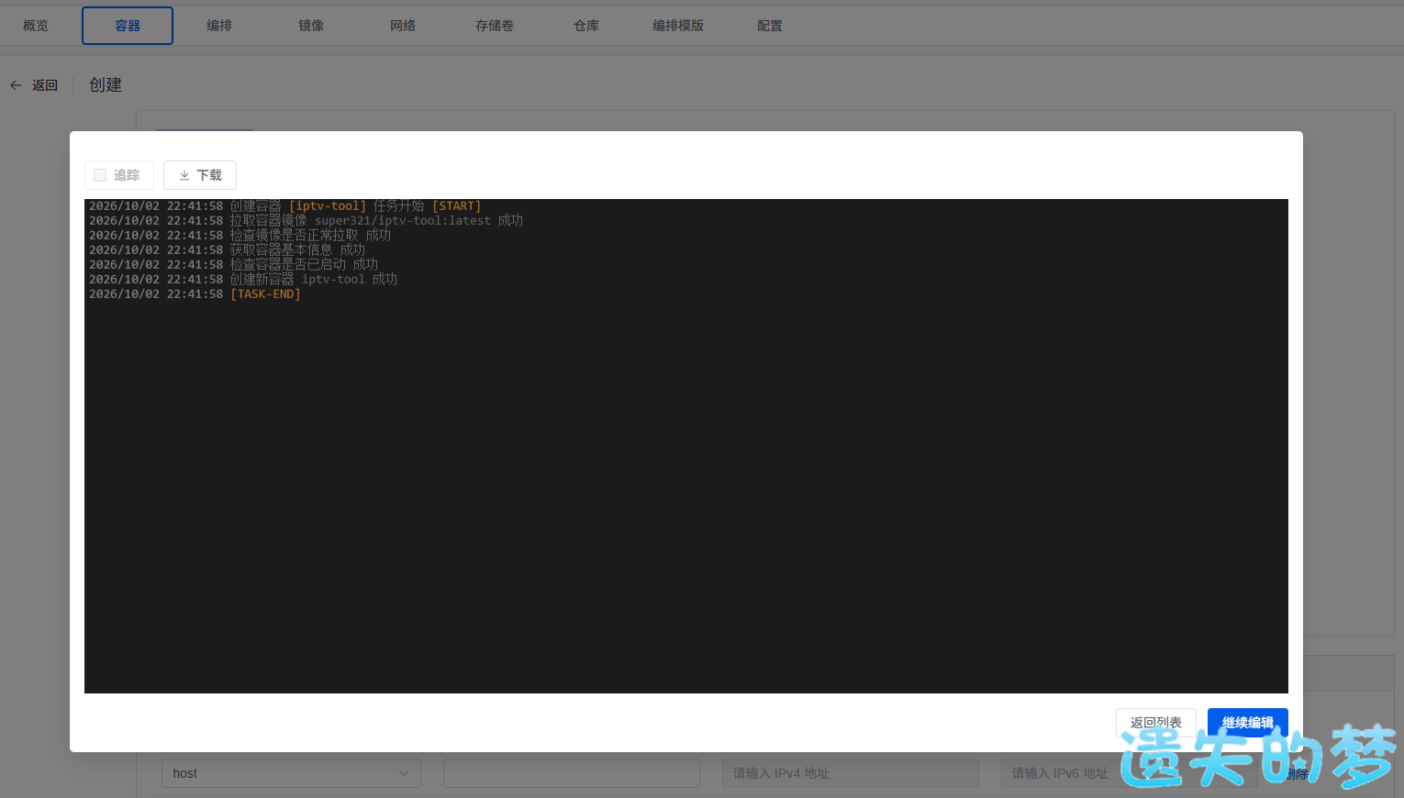Select the 检查镜像是否正常拉取 log line
The image size is (1404, 798).
point(240,236)
